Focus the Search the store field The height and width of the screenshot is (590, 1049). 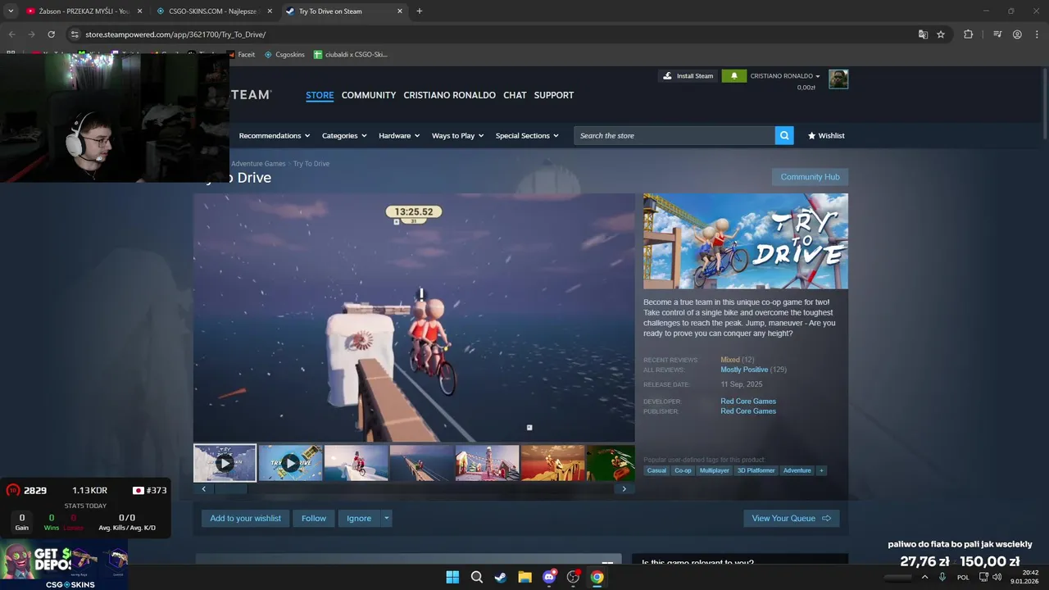pos(674,136)
